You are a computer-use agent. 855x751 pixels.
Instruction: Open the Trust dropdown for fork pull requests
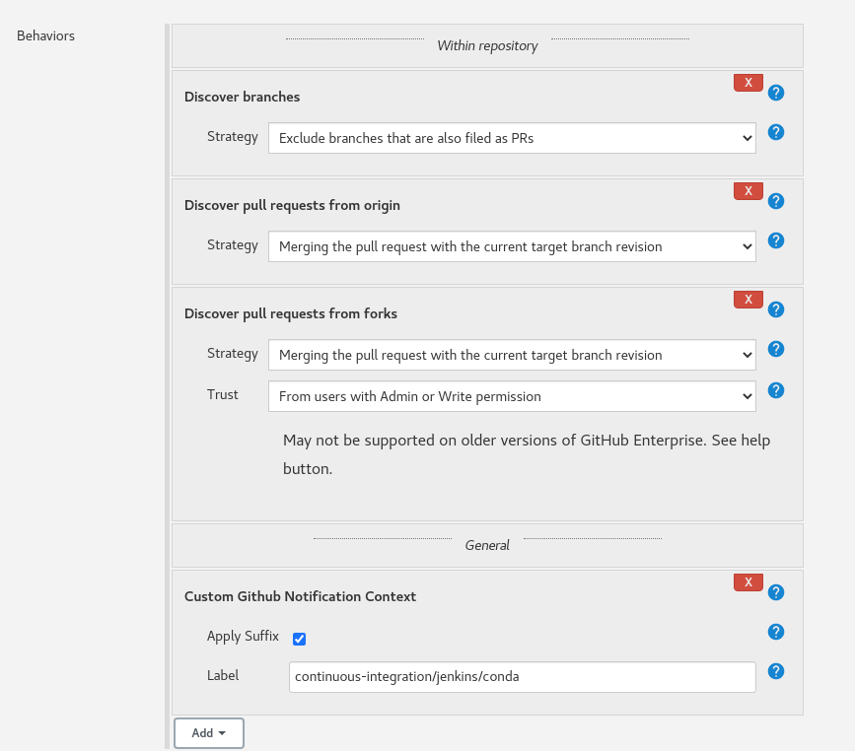512,396
